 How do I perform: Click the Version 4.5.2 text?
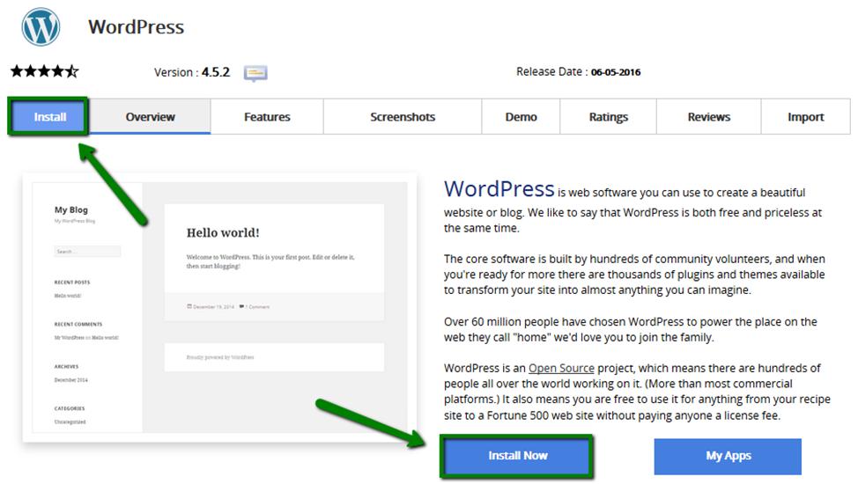(192, 72)
